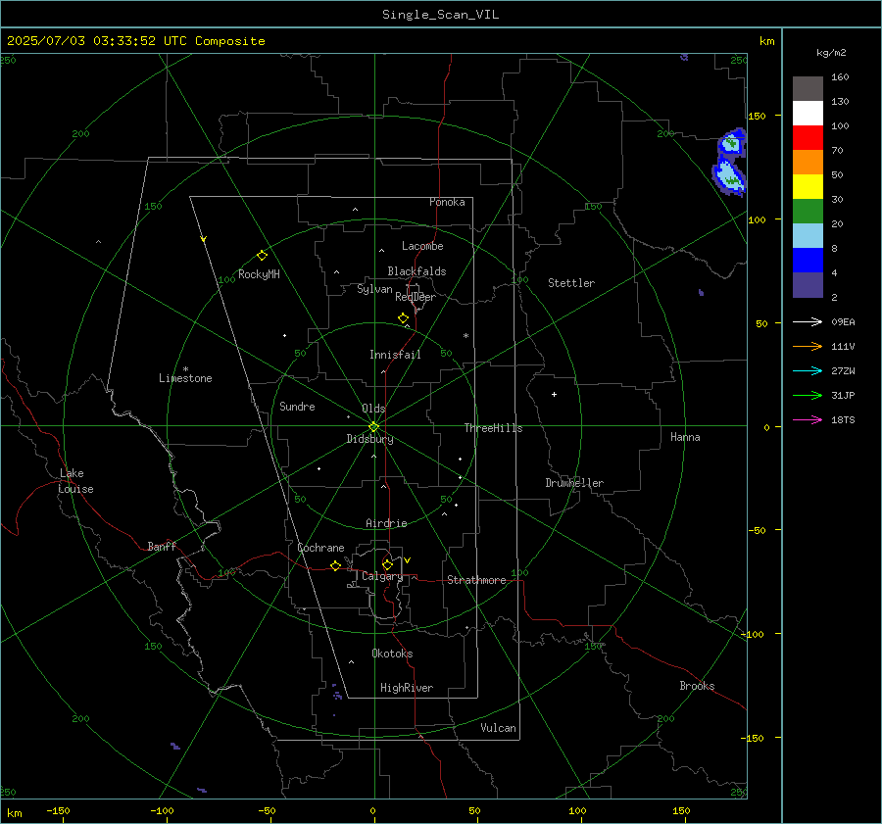This screenshot has height=824, width=882.
Task: Click the Sylvan label on map
Action: [x=374, y=289]
